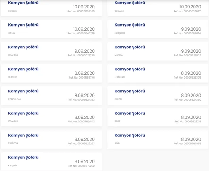
Task: Click the Trabzon Kamyon Şoförü job card
Action: coord(23,135)
